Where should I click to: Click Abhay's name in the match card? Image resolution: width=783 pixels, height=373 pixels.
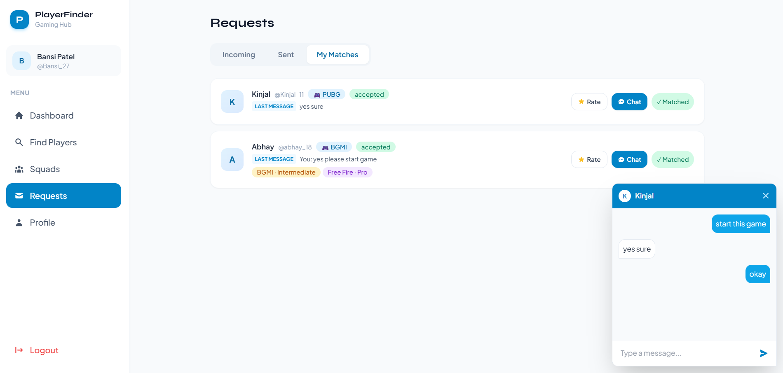click(x=263, y=147)
